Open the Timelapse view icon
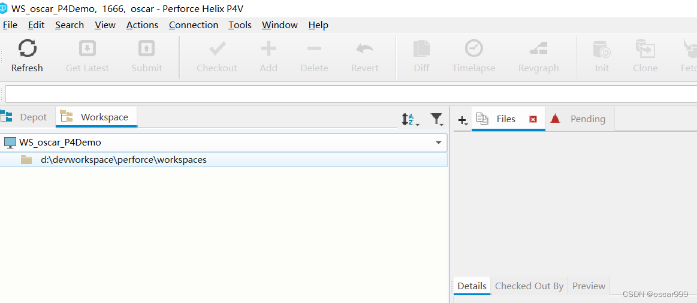697x303 pixels. [x=474, y=49]
